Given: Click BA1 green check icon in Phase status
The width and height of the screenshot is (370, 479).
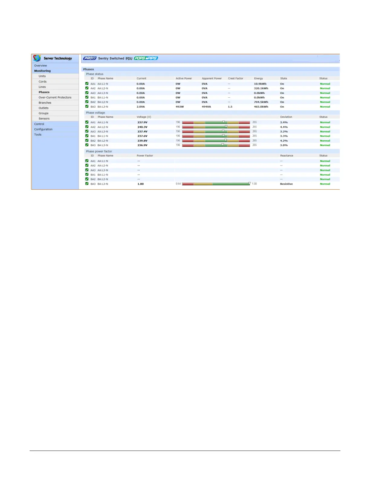Looking at the screenshot, I should pos(87,97).
